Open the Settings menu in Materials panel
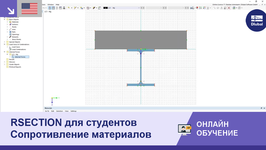The width and height of the screenshot is (266, 150). click(73, 111)
